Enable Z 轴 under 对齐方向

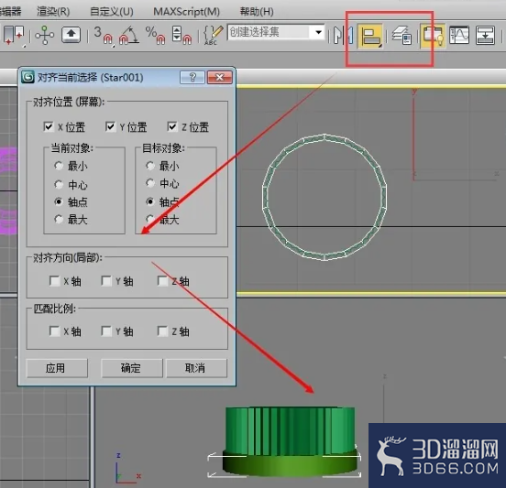point(162,281)
